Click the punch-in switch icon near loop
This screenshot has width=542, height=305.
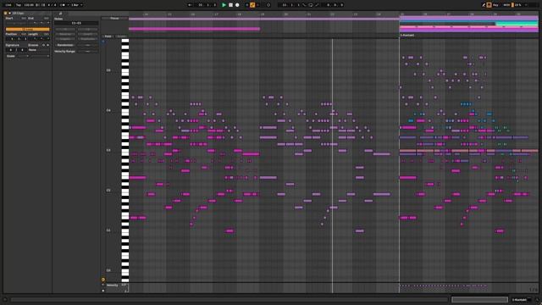point(304,5)
